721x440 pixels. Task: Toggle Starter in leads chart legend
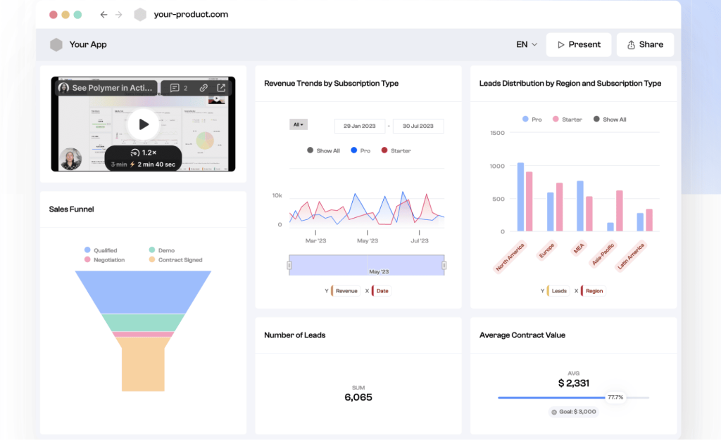pos(567,119)
